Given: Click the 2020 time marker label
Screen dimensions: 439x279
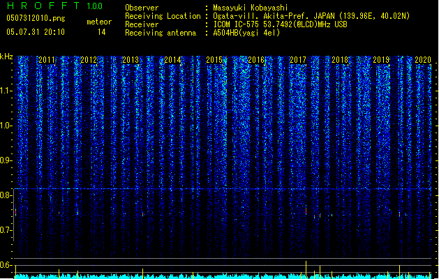Looking at the screenshot, I should pyautogui.click(x=423, y=59).
